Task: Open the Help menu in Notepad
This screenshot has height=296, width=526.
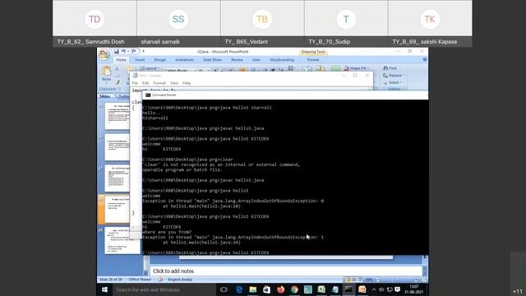Action: (x=187, y=83)
